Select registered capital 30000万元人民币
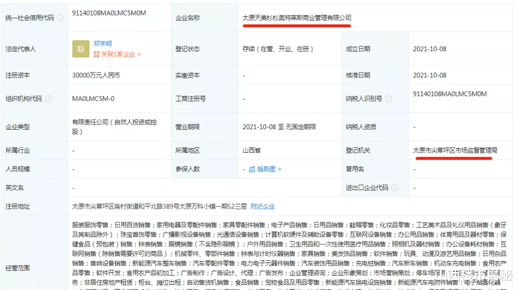Screen dimensions: 519x290 (x=96, y=75)
